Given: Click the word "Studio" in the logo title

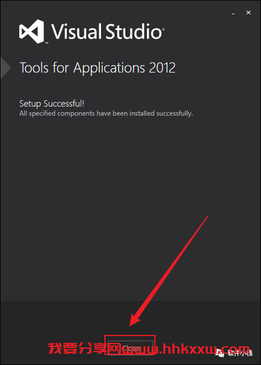Looking at the screenshot, I should pos(133,32).
